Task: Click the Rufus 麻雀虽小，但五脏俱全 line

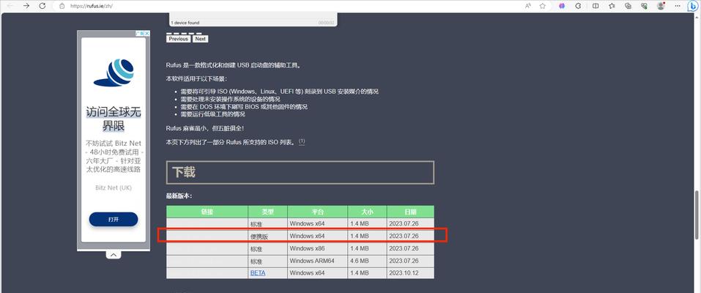Action: pyautogui.click(x=205, y=128)
